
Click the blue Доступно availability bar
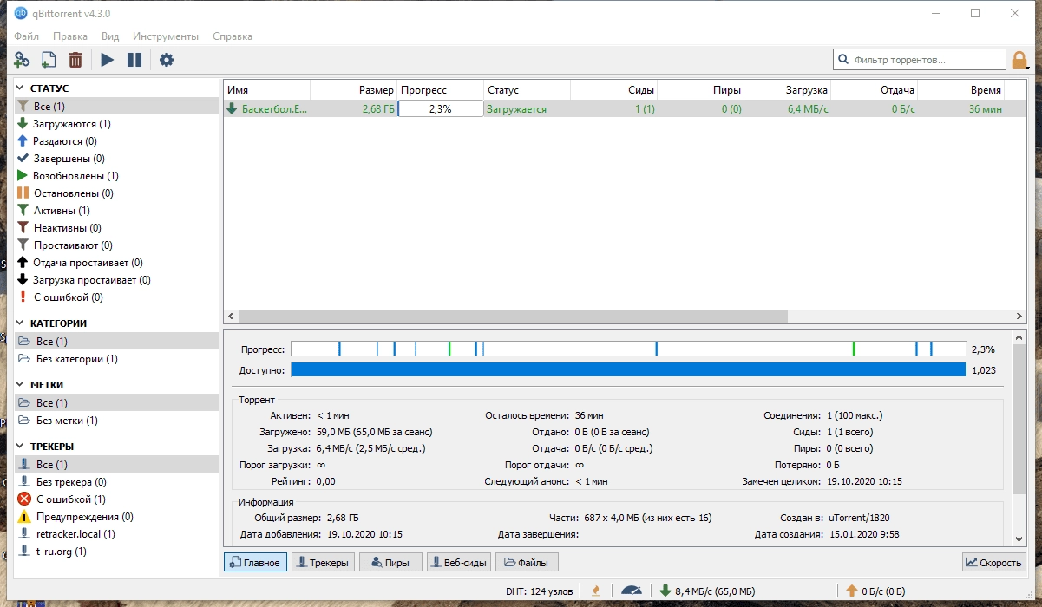(x=628, y=369)
